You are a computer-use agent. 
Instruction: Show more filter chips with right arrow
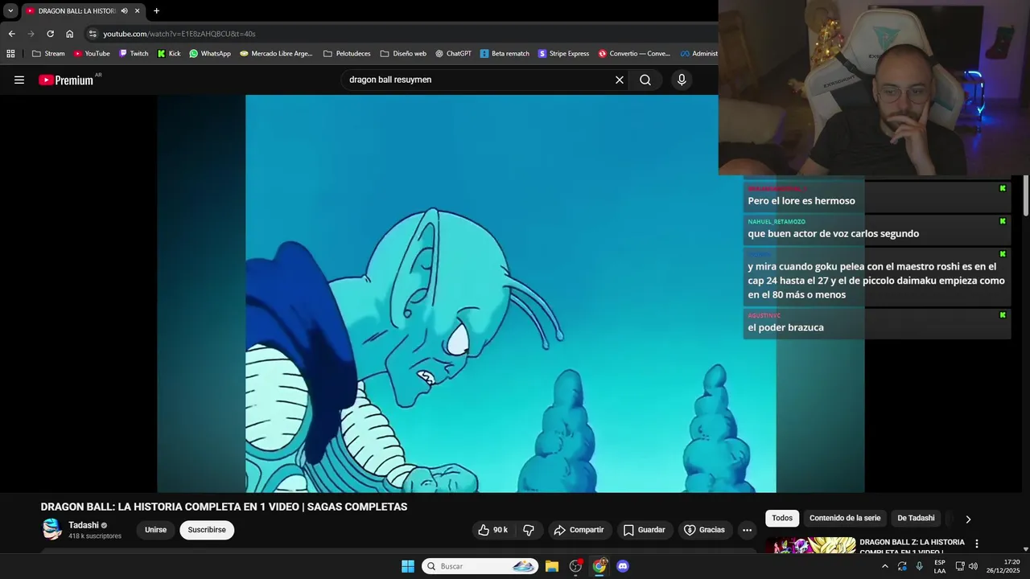pyautogui.click(x=968, y=519)
